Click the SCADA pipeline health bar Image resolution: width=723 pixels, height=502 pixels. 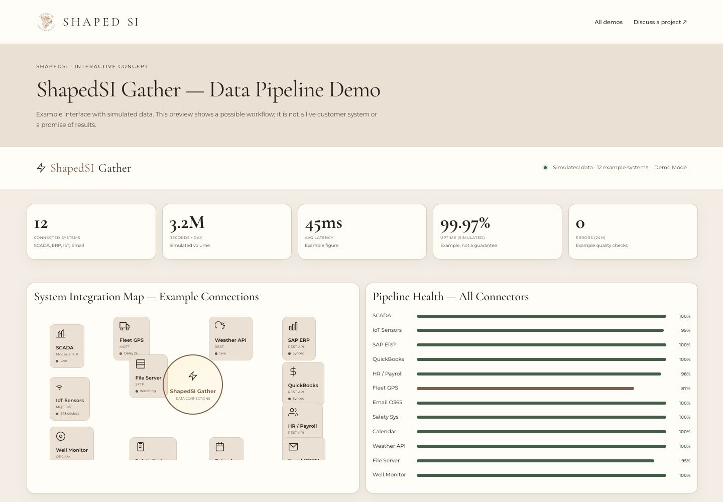541,316
